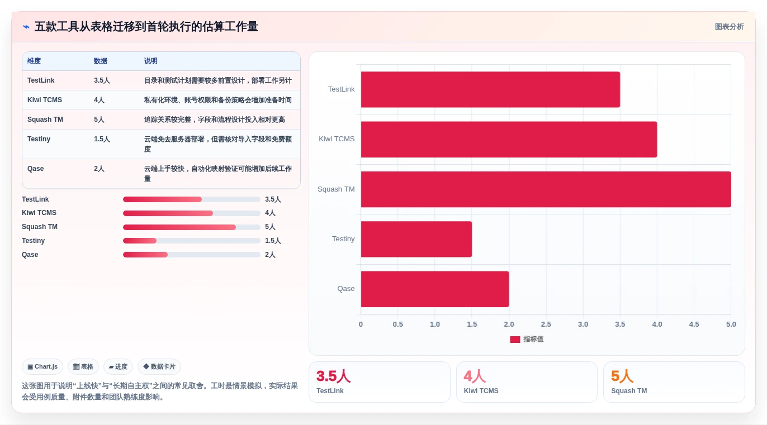This screenshot has height=425, width=767.
Task: Click the TestLink label in the progress list
Action: (x=35, y=199)
